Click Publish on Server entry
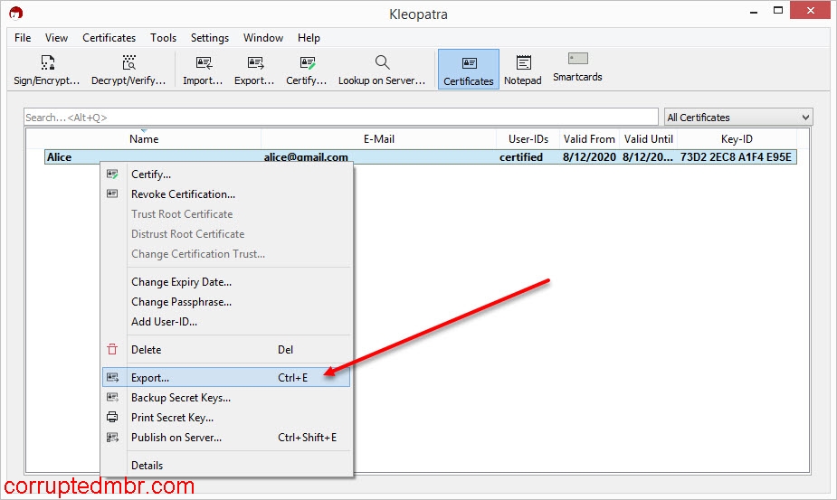Screen dimensions: 837x500 pos(176,438)
